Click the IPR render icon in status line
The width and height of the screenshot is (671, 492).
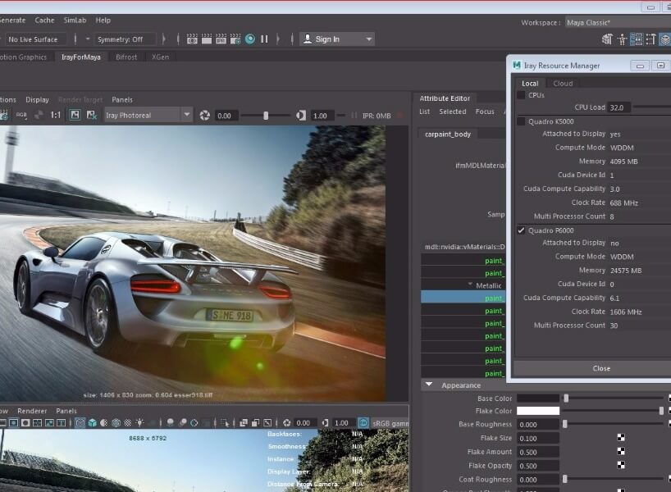point(221,39)
